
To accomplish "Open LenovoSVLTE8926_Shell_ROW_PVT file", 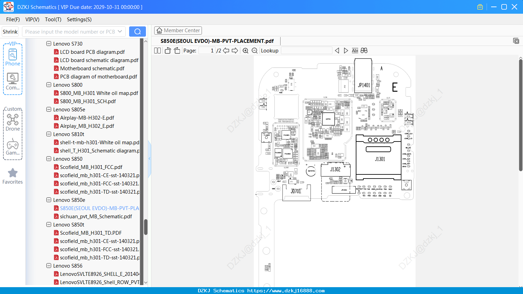I will (100, 282).
